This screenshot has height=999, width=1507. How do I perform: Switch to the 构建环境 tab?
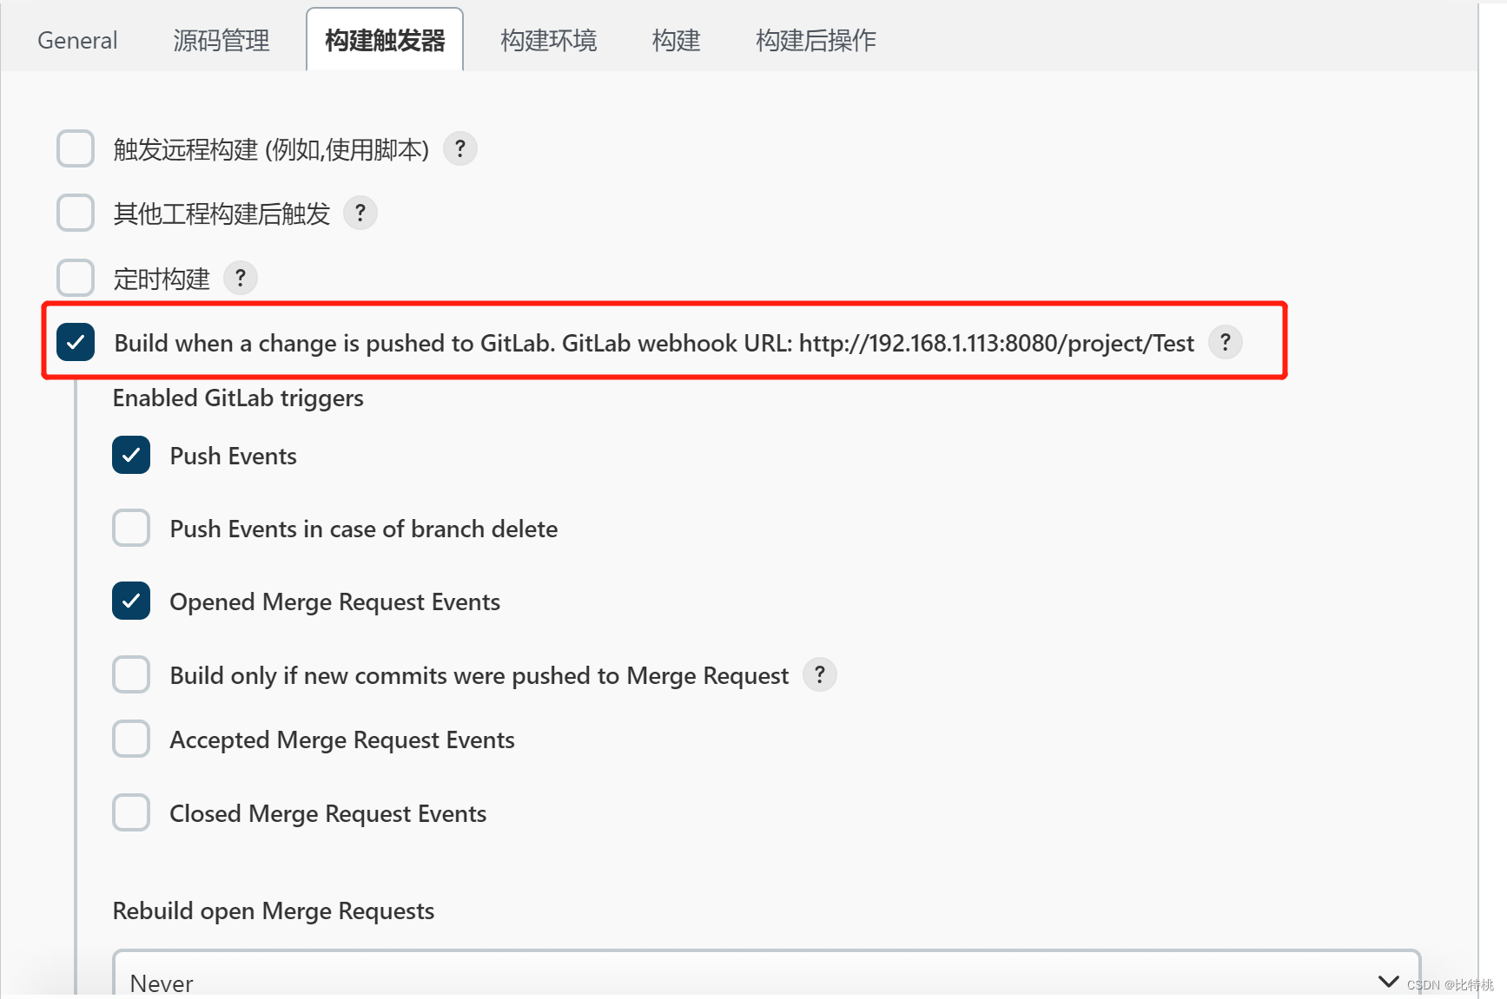coord(548,40)
